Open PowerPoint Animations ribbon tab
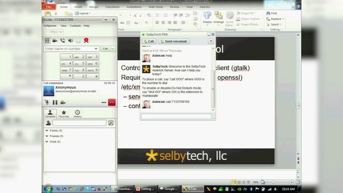 pos(134,7)
